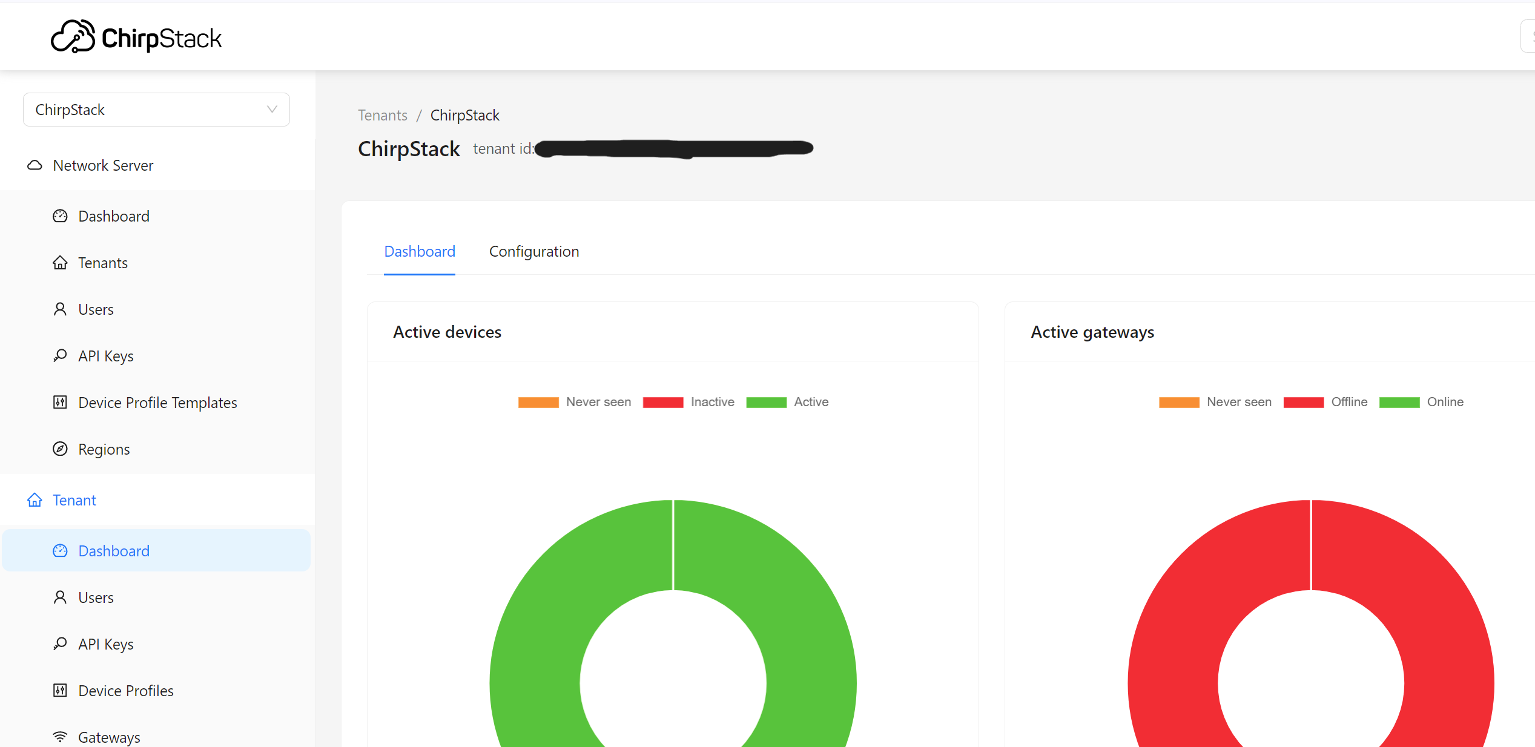Follow the Tenants breadcrumb link

click(383, 115)
